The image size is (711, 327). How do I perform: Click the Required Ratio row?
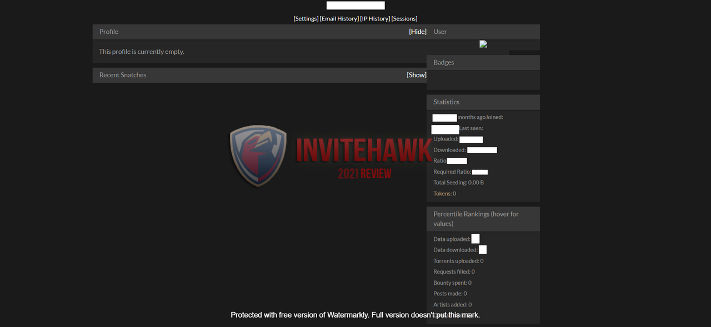click(460, 172)
